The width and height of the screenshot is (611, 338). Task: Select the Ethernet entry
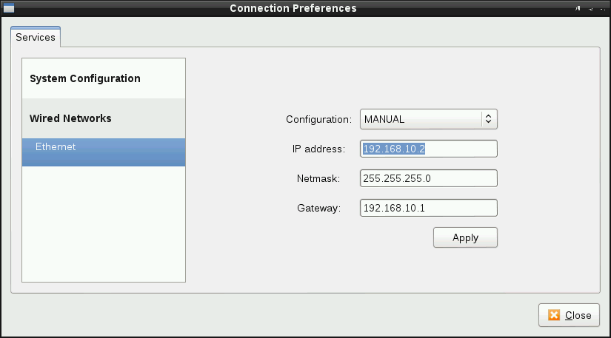coord(104,152)
